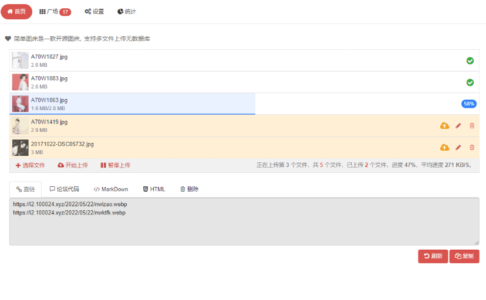This screenshot has width=486, height=300.
Task: Click the nwizao.webp URL line
Action: click(70, 204)
